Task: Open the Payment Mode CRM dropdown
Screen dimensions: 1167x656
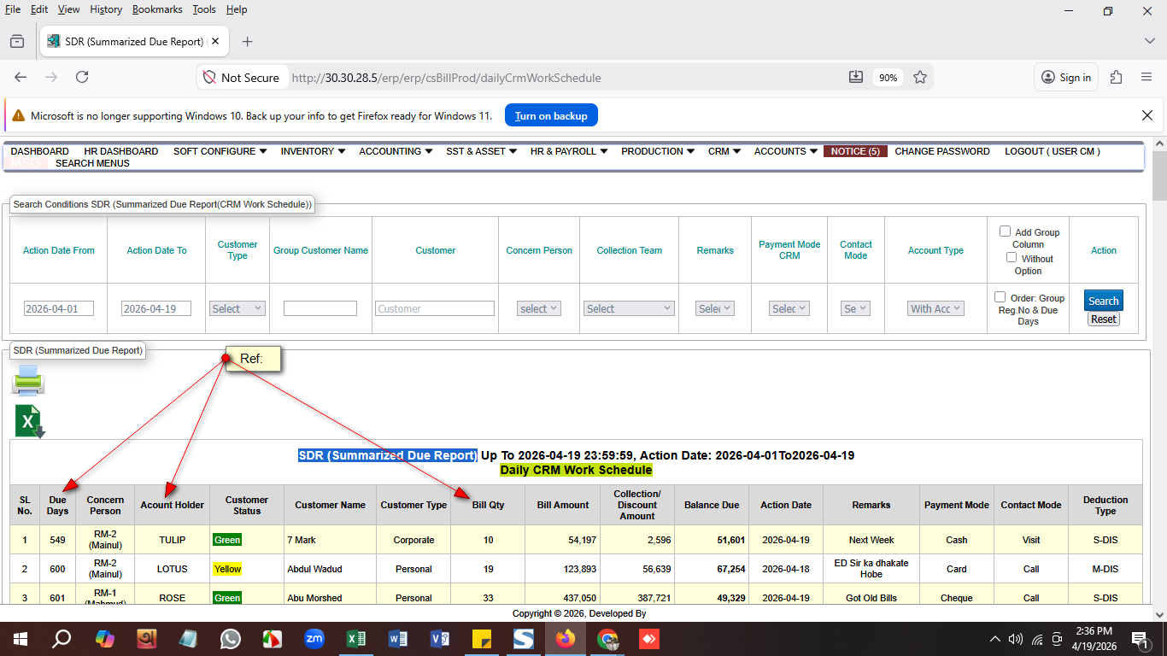Action: [x=789, y=308]
